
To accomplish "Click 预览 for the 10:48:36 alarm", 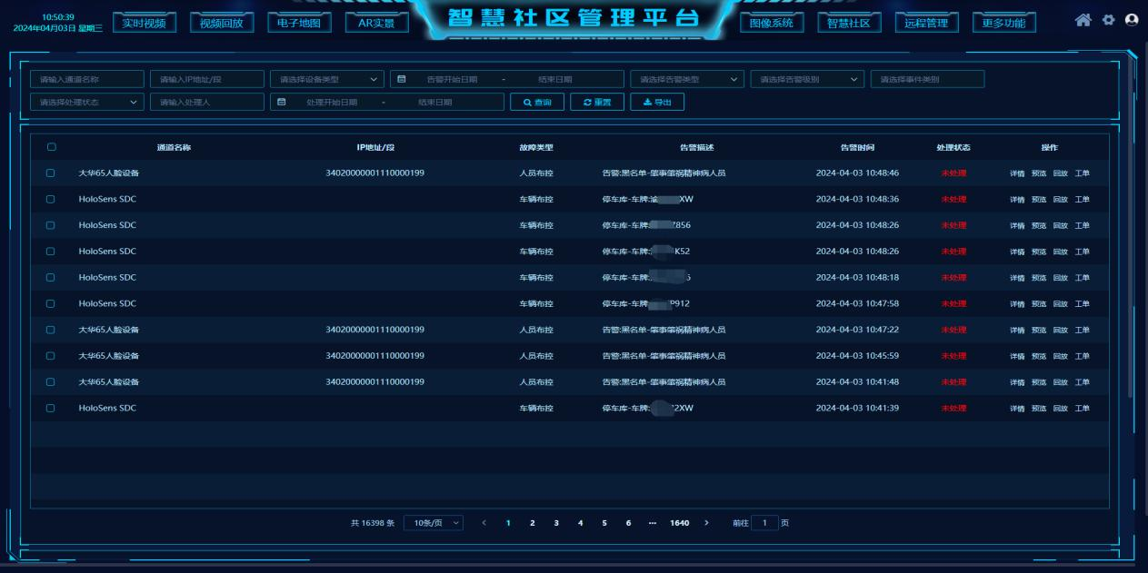I will tap(1039, 200).
